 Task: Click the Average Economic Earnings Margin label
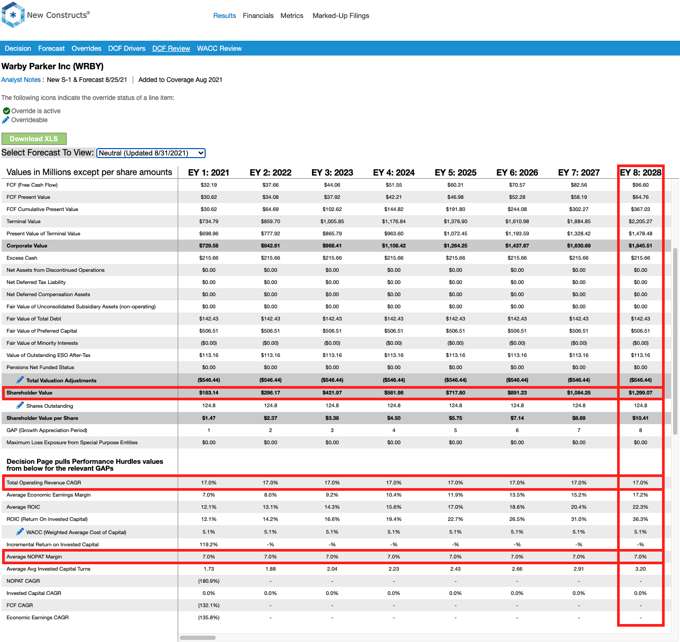49,495
